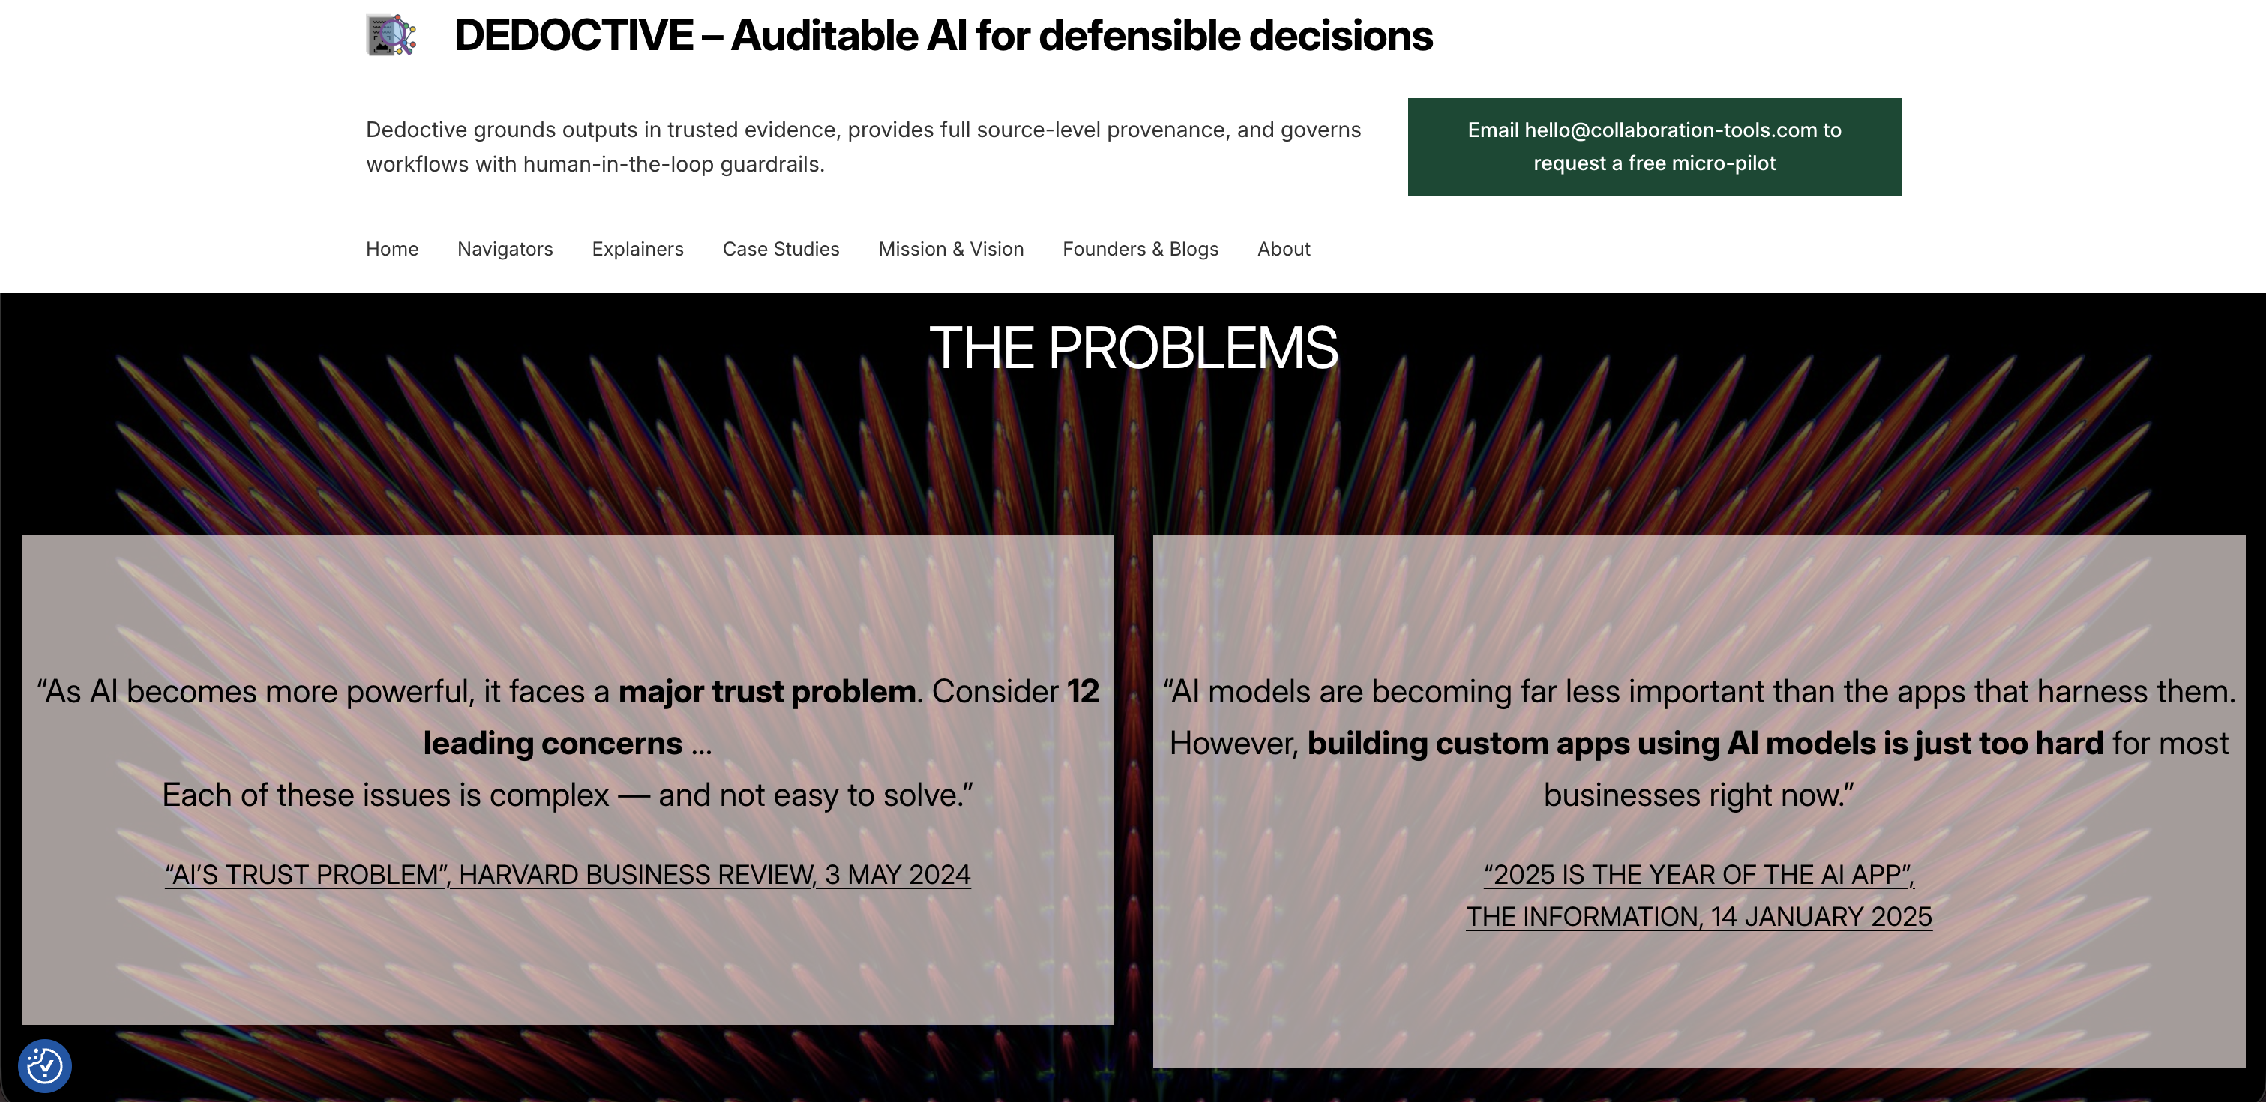This screenshot has width=2266, height=1102.
Task: Click the "major trust problem" bold text
Action: coord(766,691)
